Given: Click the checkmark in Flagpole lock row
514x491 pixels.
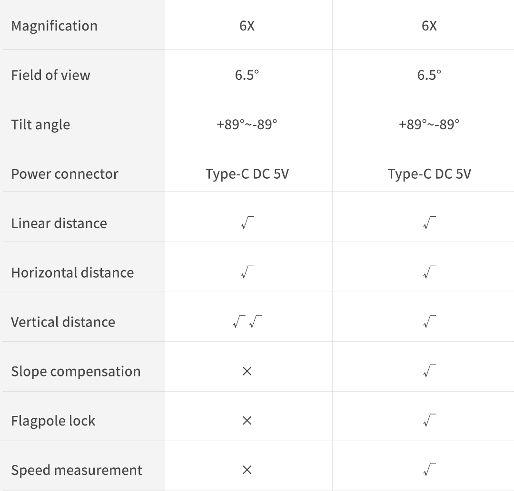Looking at the screenshot, I should 429,421.
